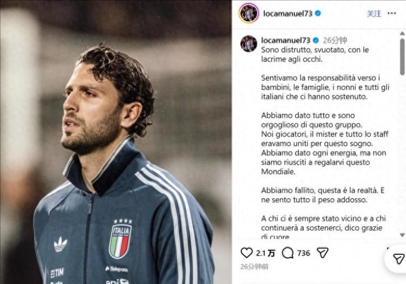Click the caption scrollbar up arrow
Image resolution: width=406 pixels, height=284 pixels.
point(402,34)
